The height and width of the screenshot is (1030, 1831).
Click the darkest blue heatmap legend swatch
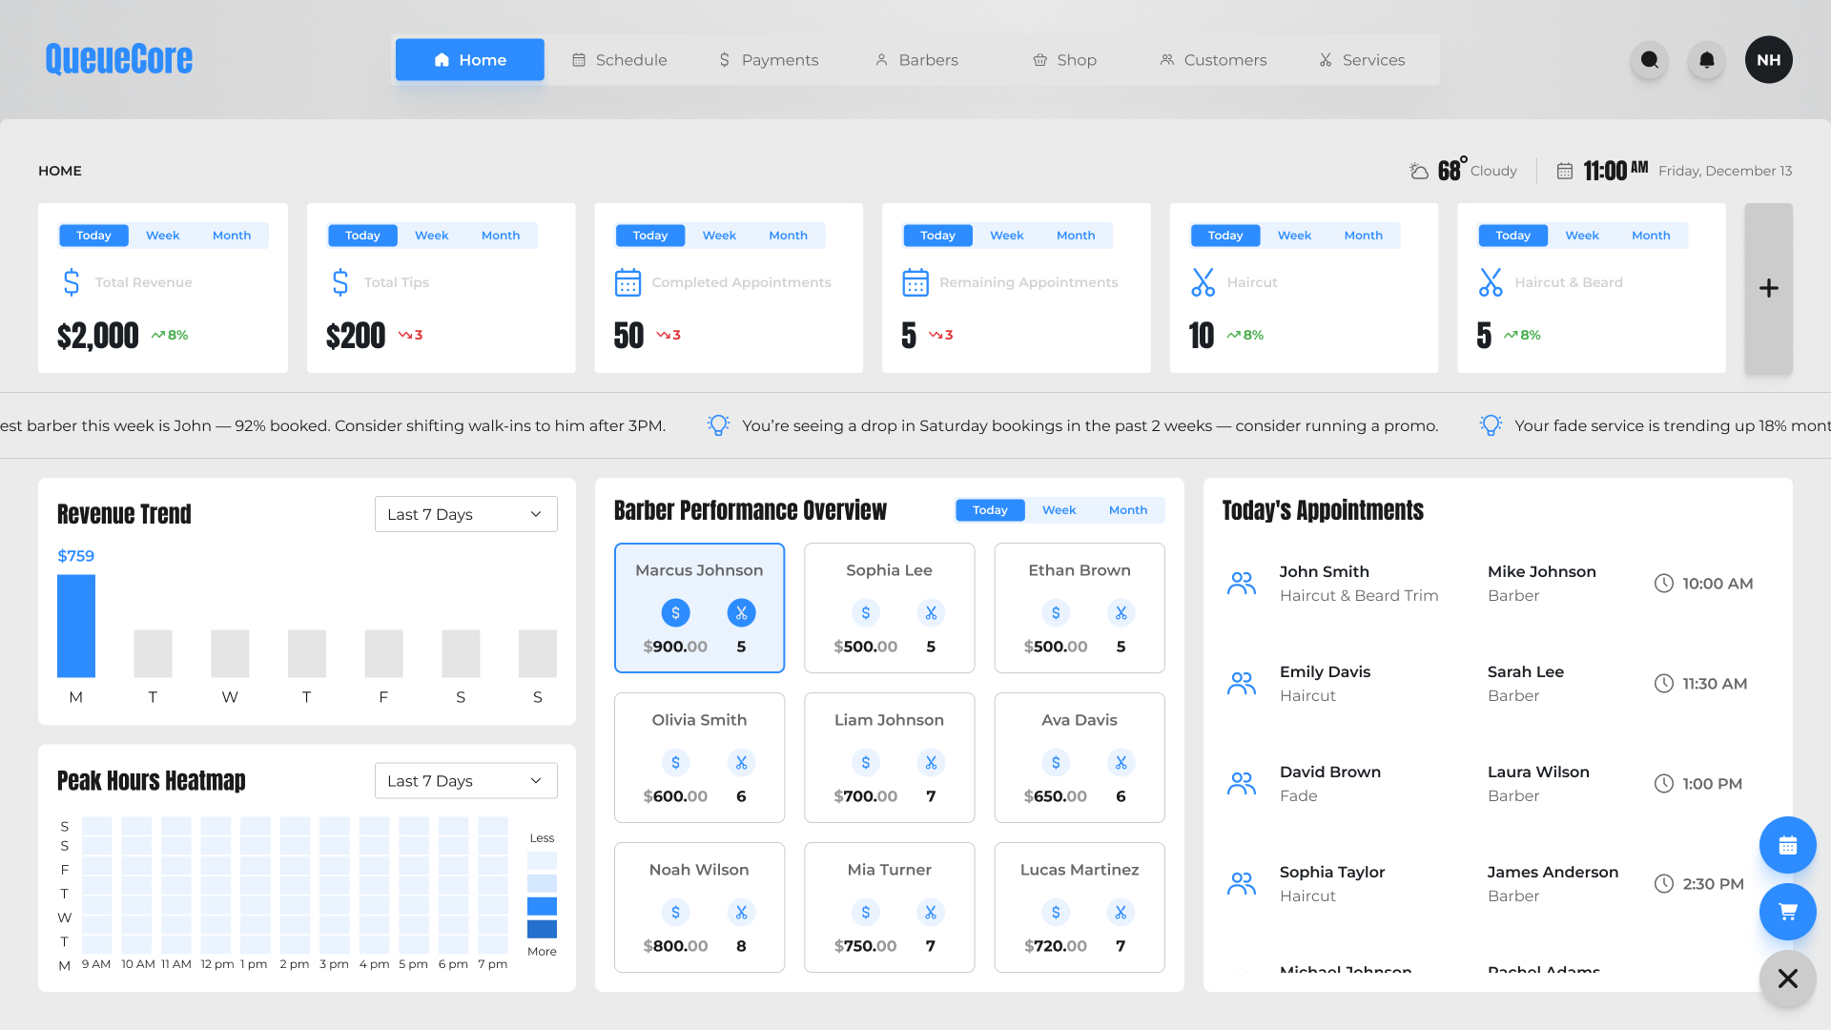click(x=542, y=929)
